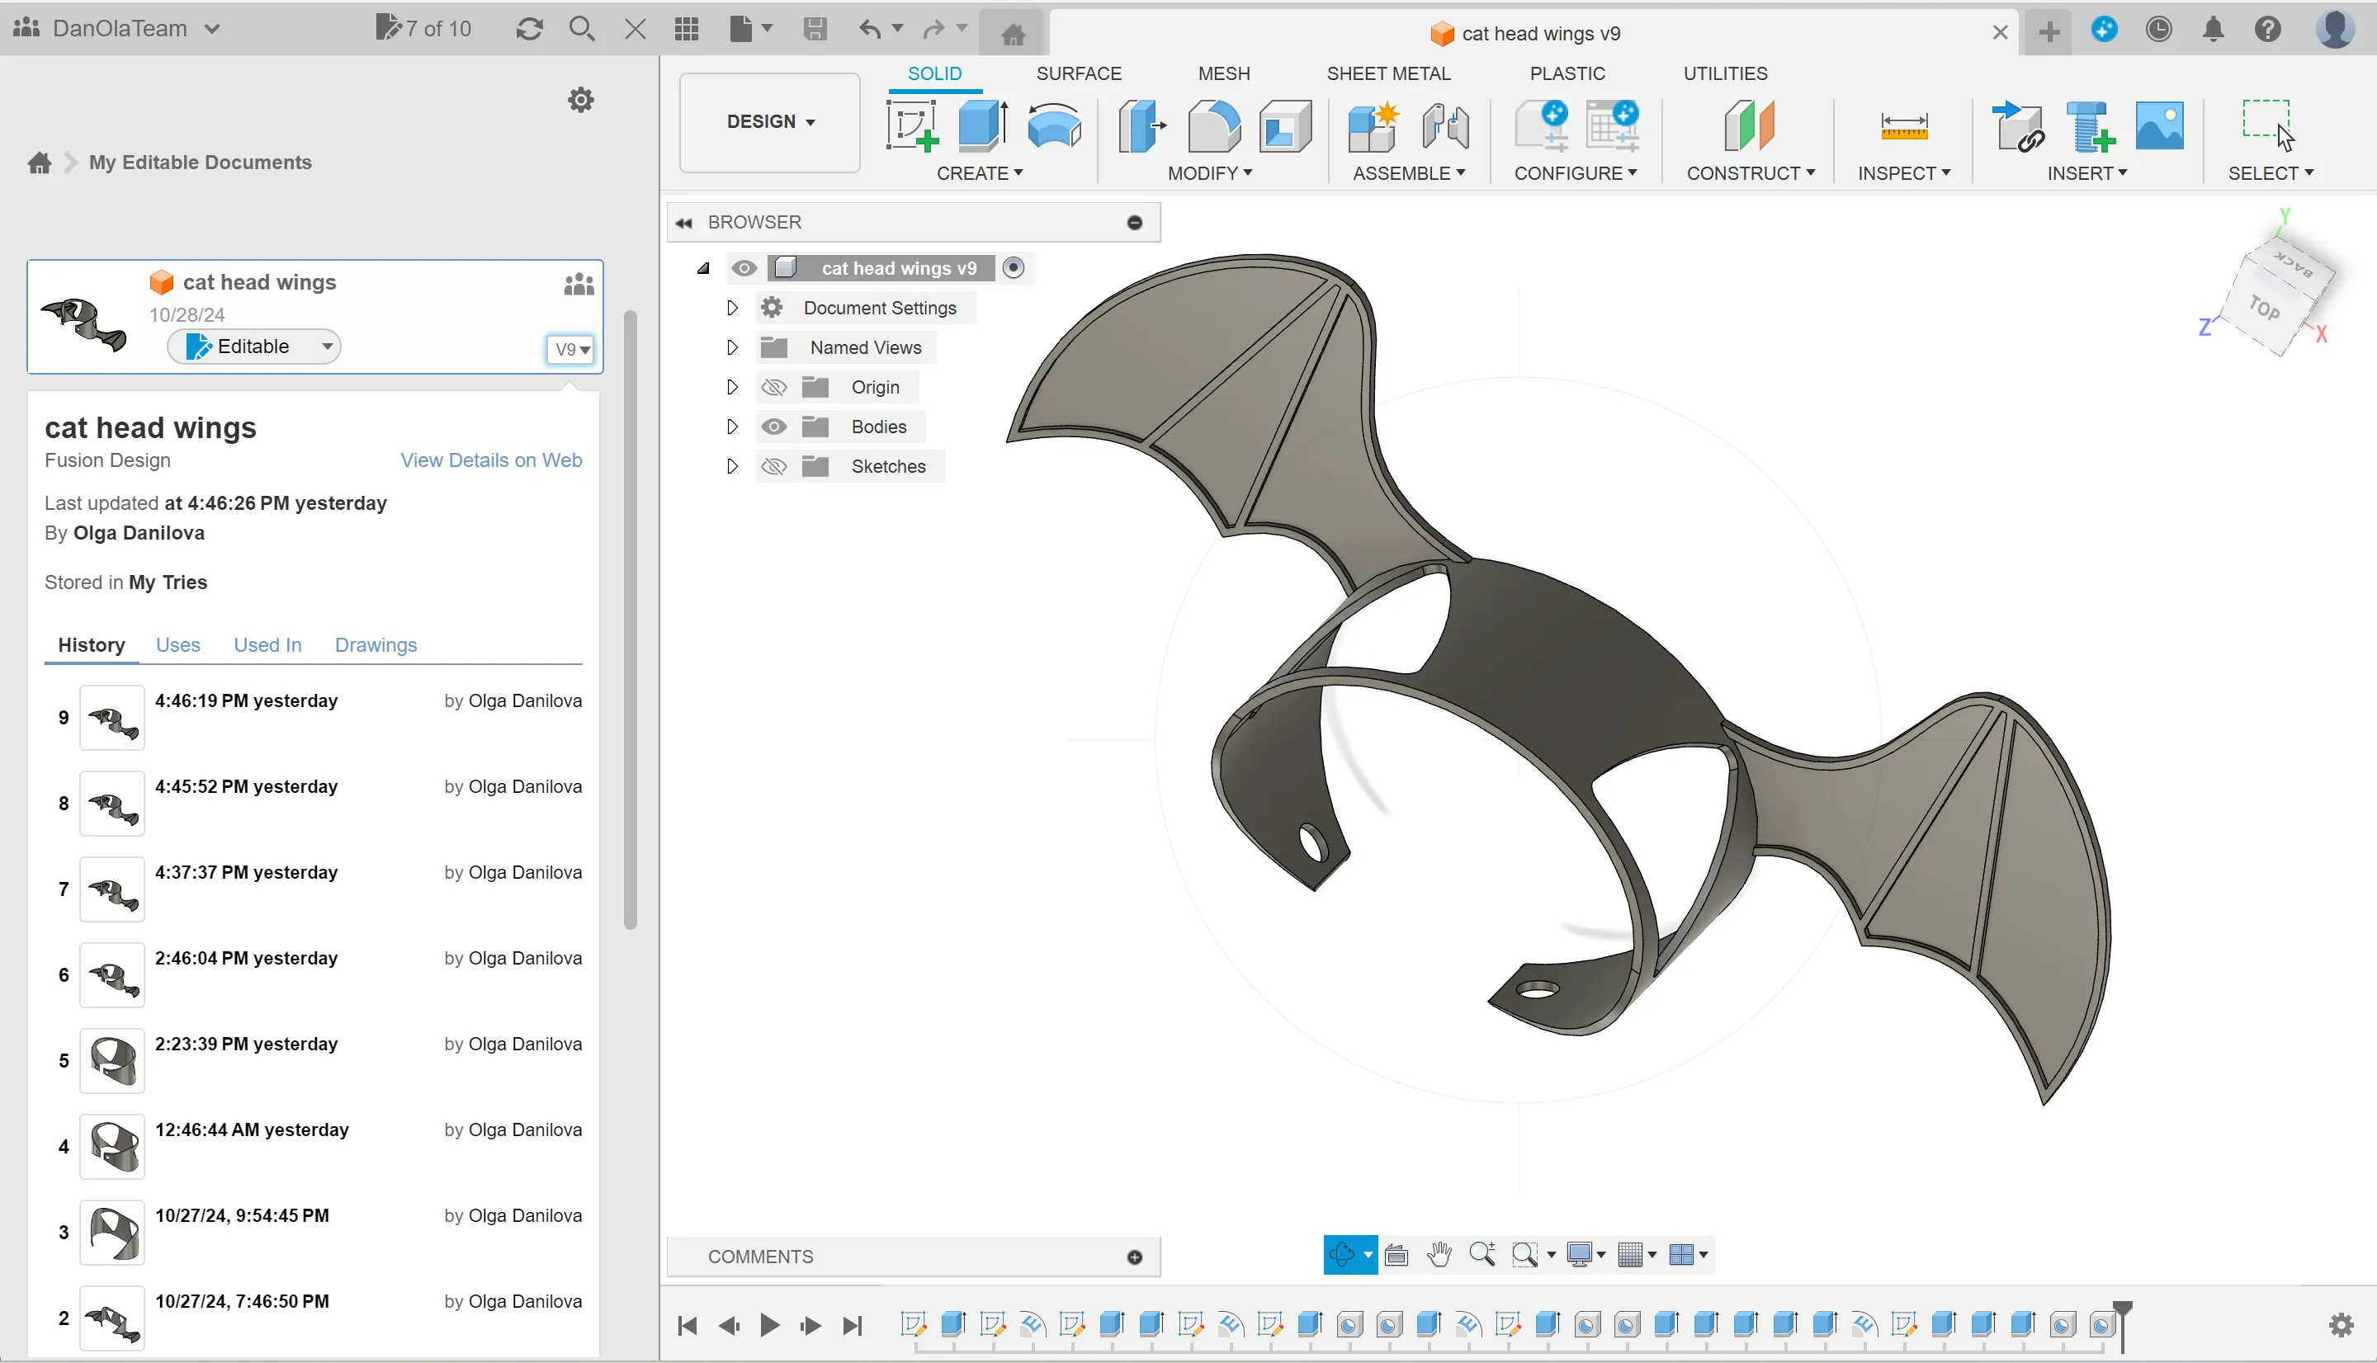Click the Extrude tool icon
This screenshot has width=2377, height=1363.
coord(982,126)
